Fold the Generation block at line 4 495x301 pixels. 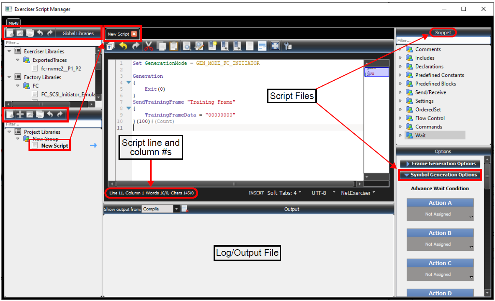(129, 82)
